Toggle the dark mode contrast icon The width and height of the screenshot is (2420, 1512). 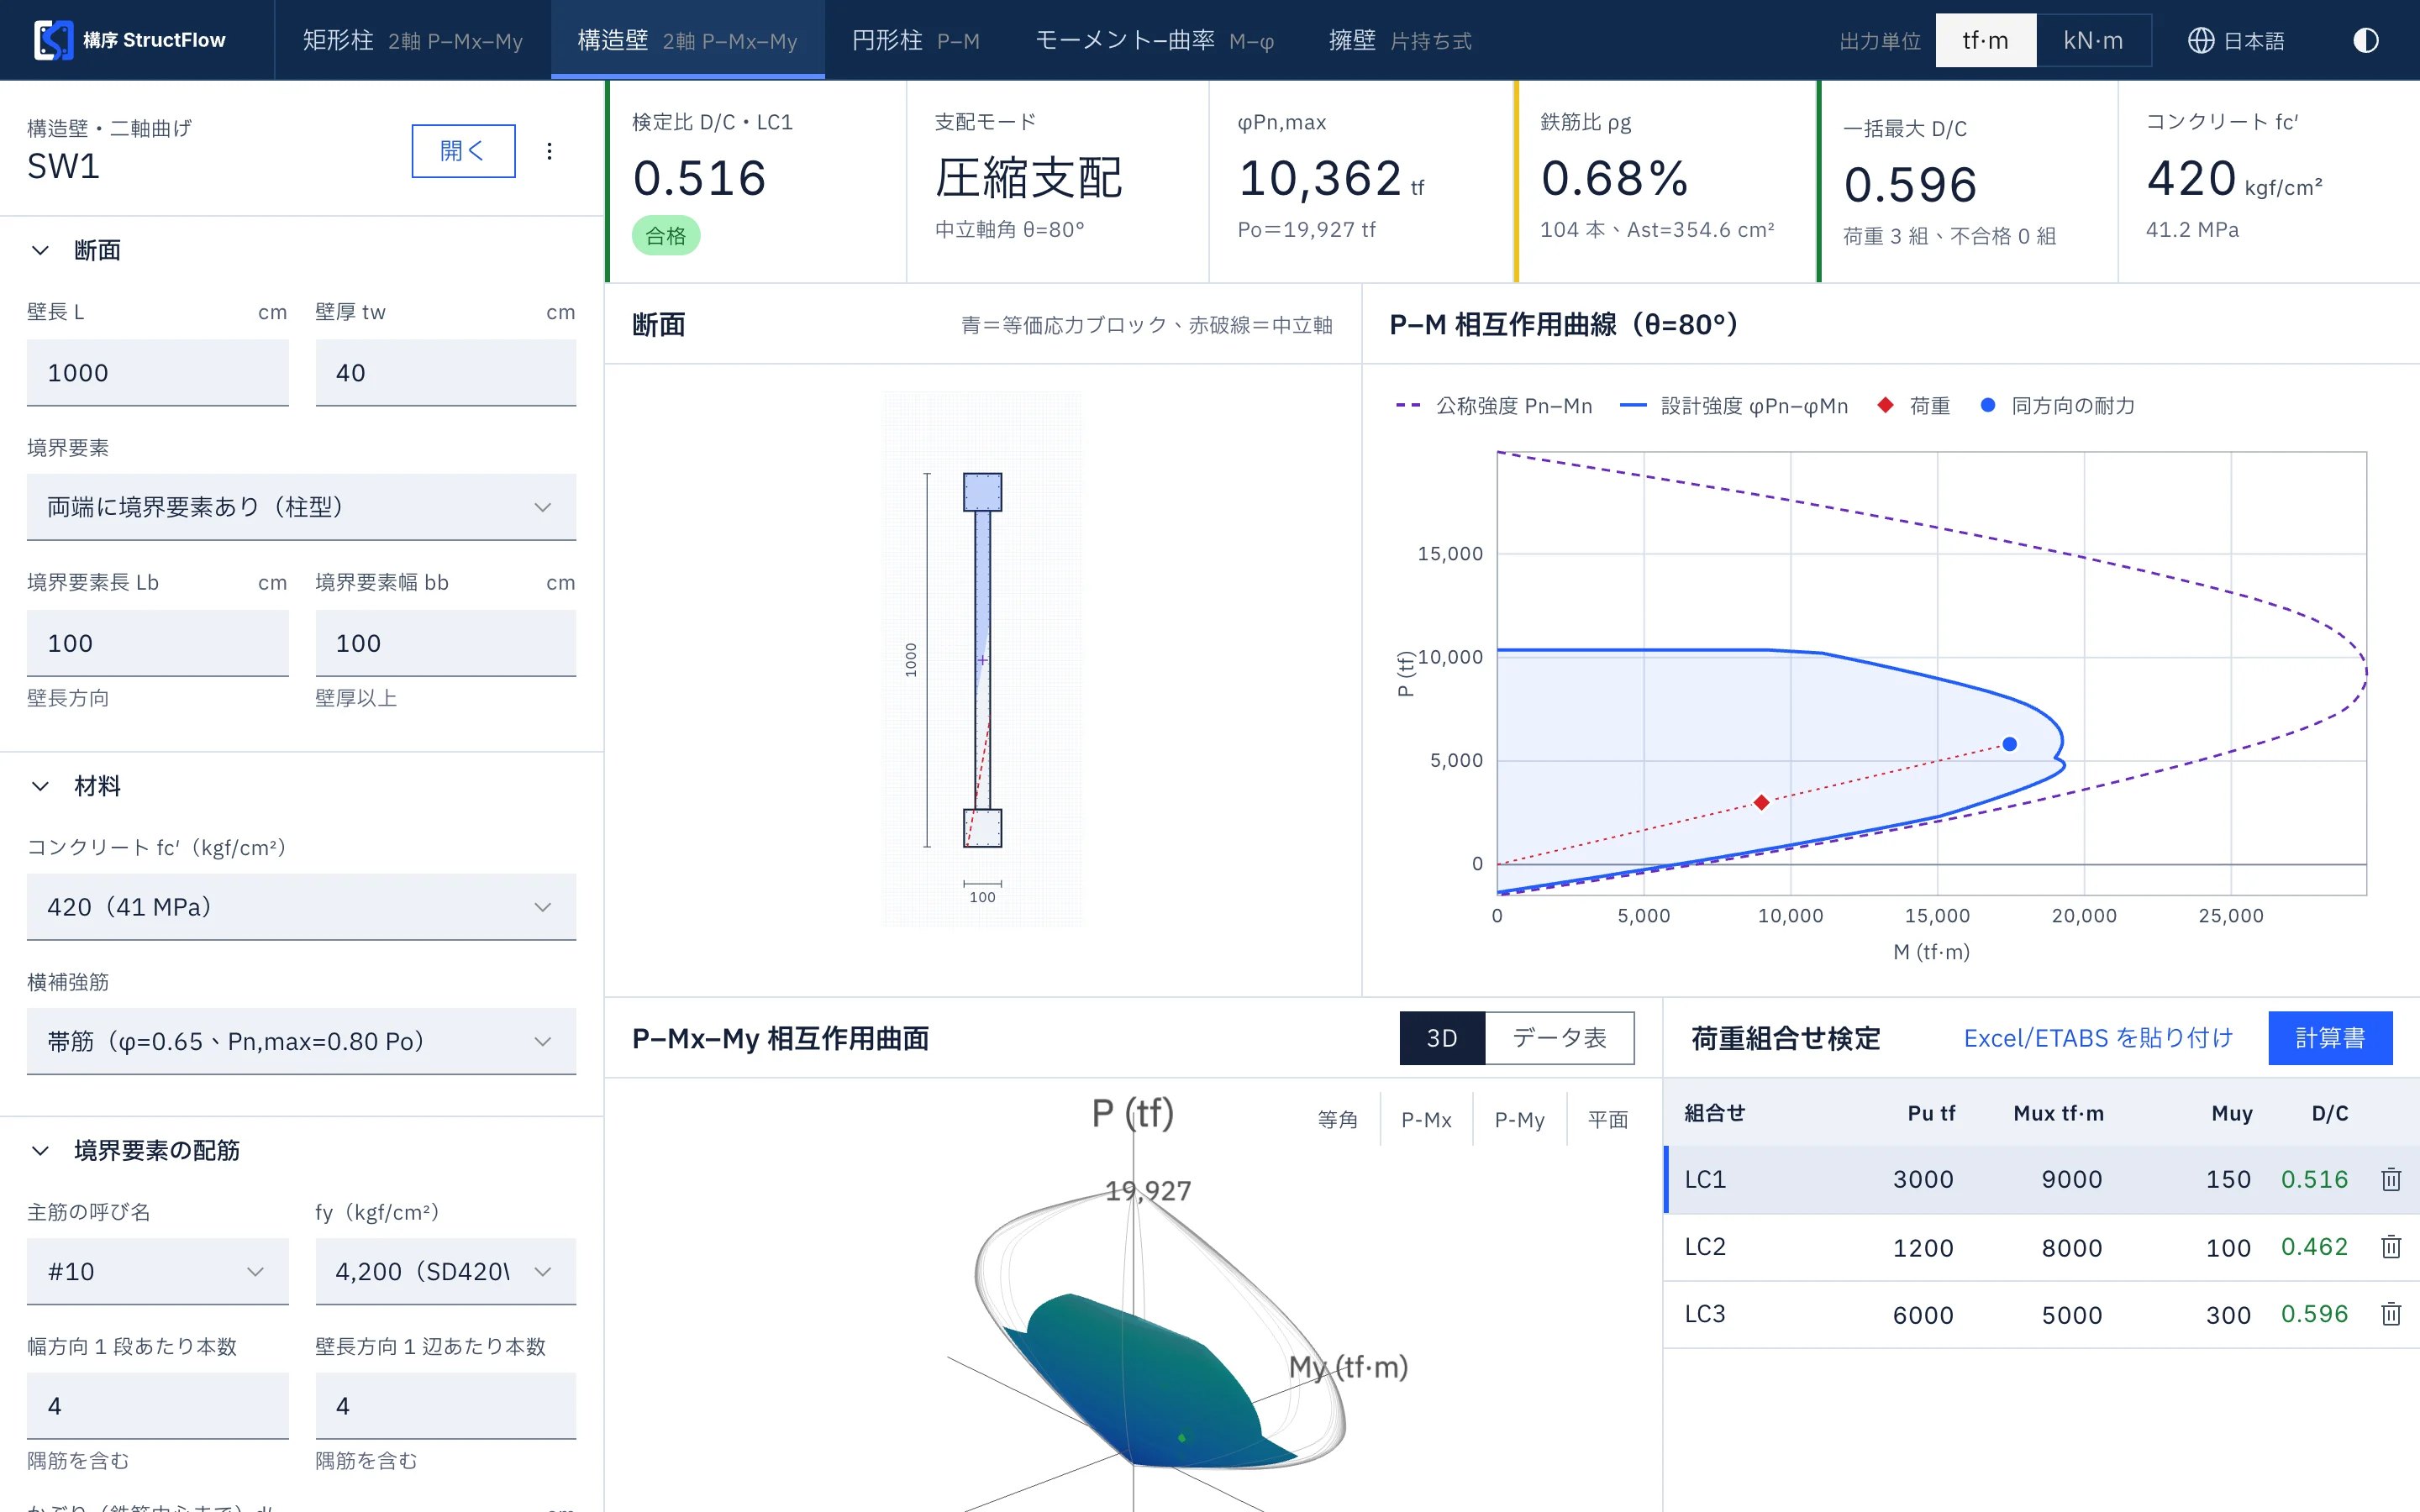click(2365, 40)
